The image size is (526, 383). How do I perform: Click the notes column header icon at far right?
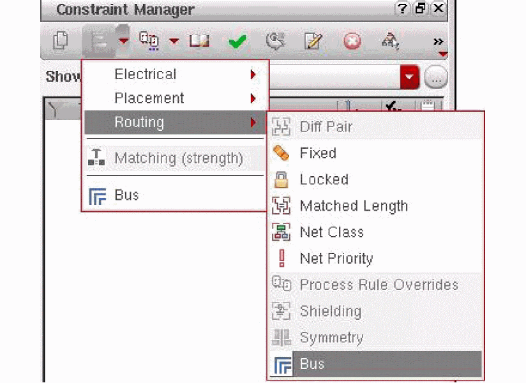[428, 105]
